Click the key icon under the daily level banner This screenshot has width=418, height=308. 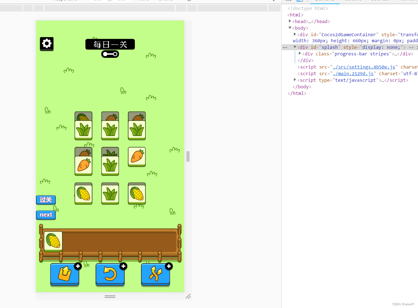[110, 54]
